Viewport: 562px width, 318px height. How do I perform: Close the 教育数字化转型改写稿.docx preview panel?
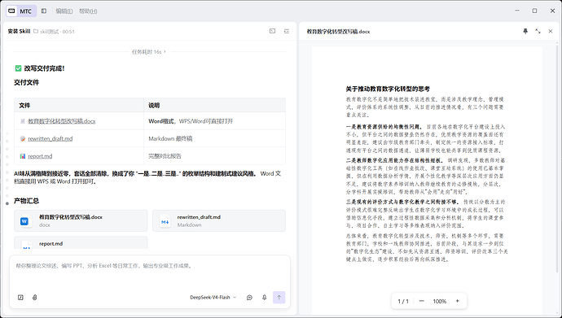click(x=550, y=31)
